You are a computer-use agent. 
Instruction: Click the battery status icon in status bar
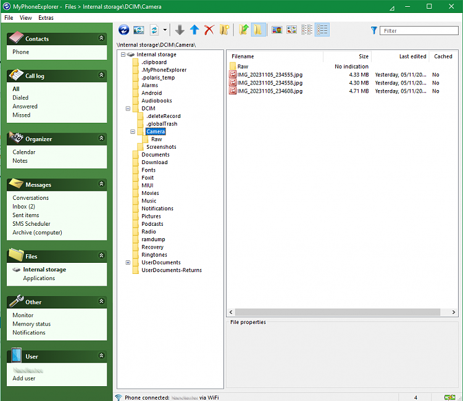[449, 397]
